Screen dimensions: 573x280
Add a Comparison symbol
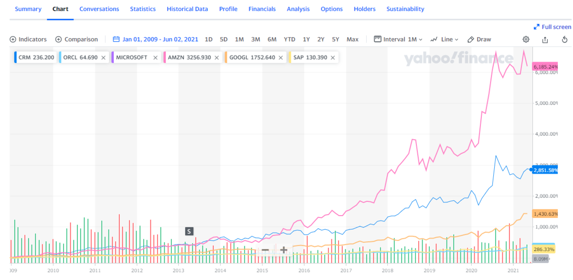(x=76, y=40)
